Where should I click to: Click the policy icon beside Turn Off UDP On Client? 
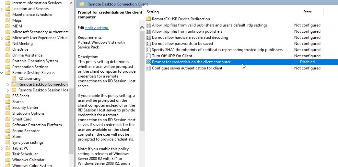(x=148, y=56)
